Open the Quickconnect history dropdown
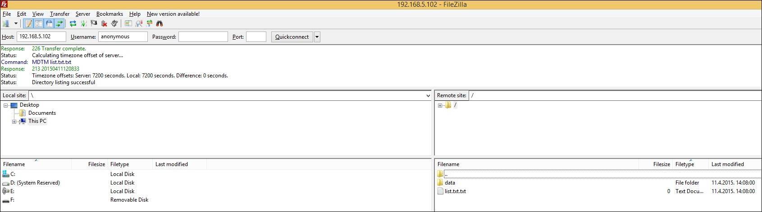Viewport: 762px width, 212px height. (x=317, y=37)
